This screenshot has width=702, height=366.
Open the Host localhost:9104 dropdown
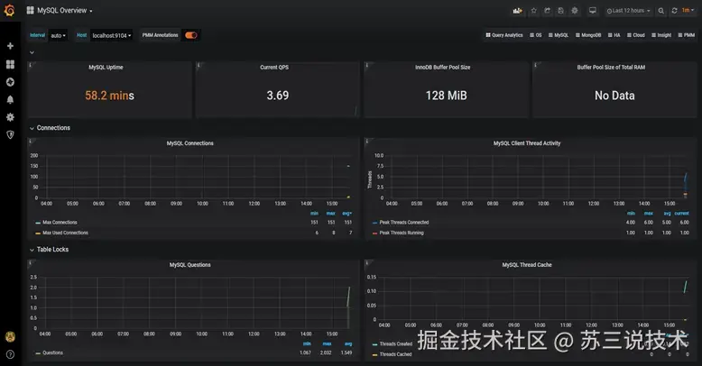point(112,35)
